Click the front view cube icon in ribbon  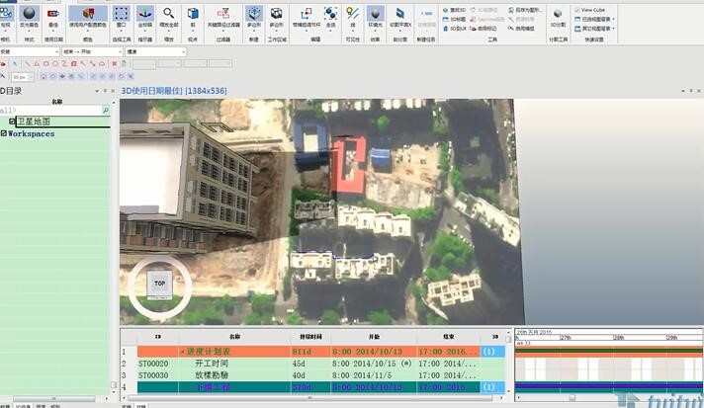click(x=193, y=14)
